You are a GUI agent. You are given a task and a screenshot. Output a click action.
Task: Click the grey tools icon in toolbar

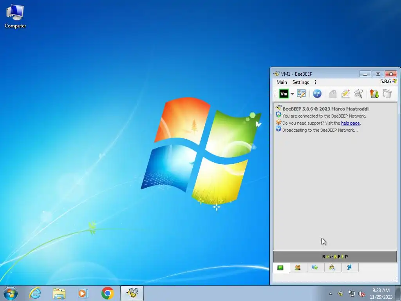359,94
